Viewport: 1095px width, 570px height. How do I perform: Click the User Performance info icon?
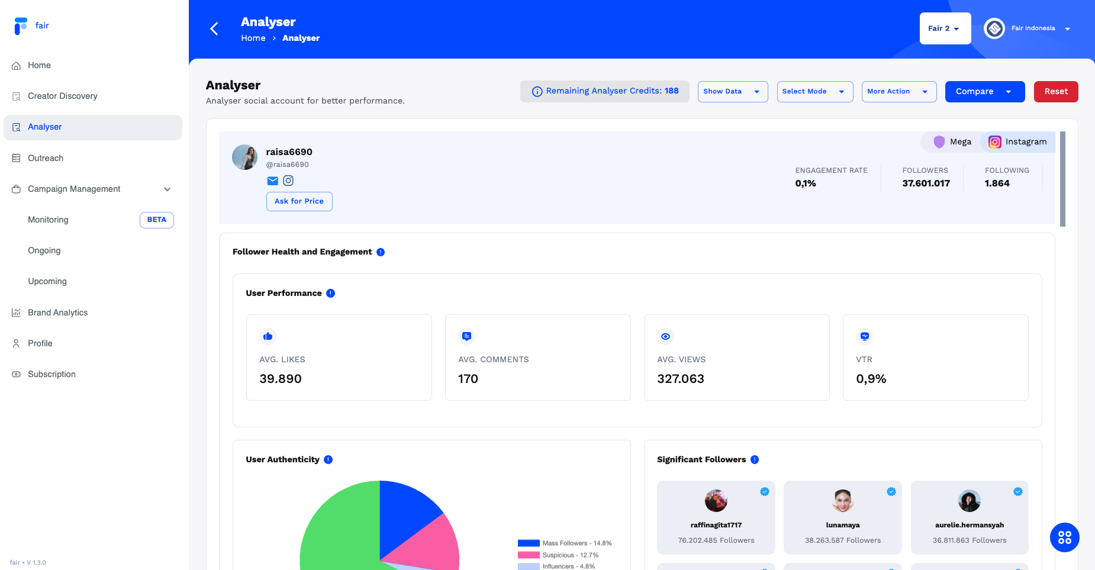(x=331, y=293)
